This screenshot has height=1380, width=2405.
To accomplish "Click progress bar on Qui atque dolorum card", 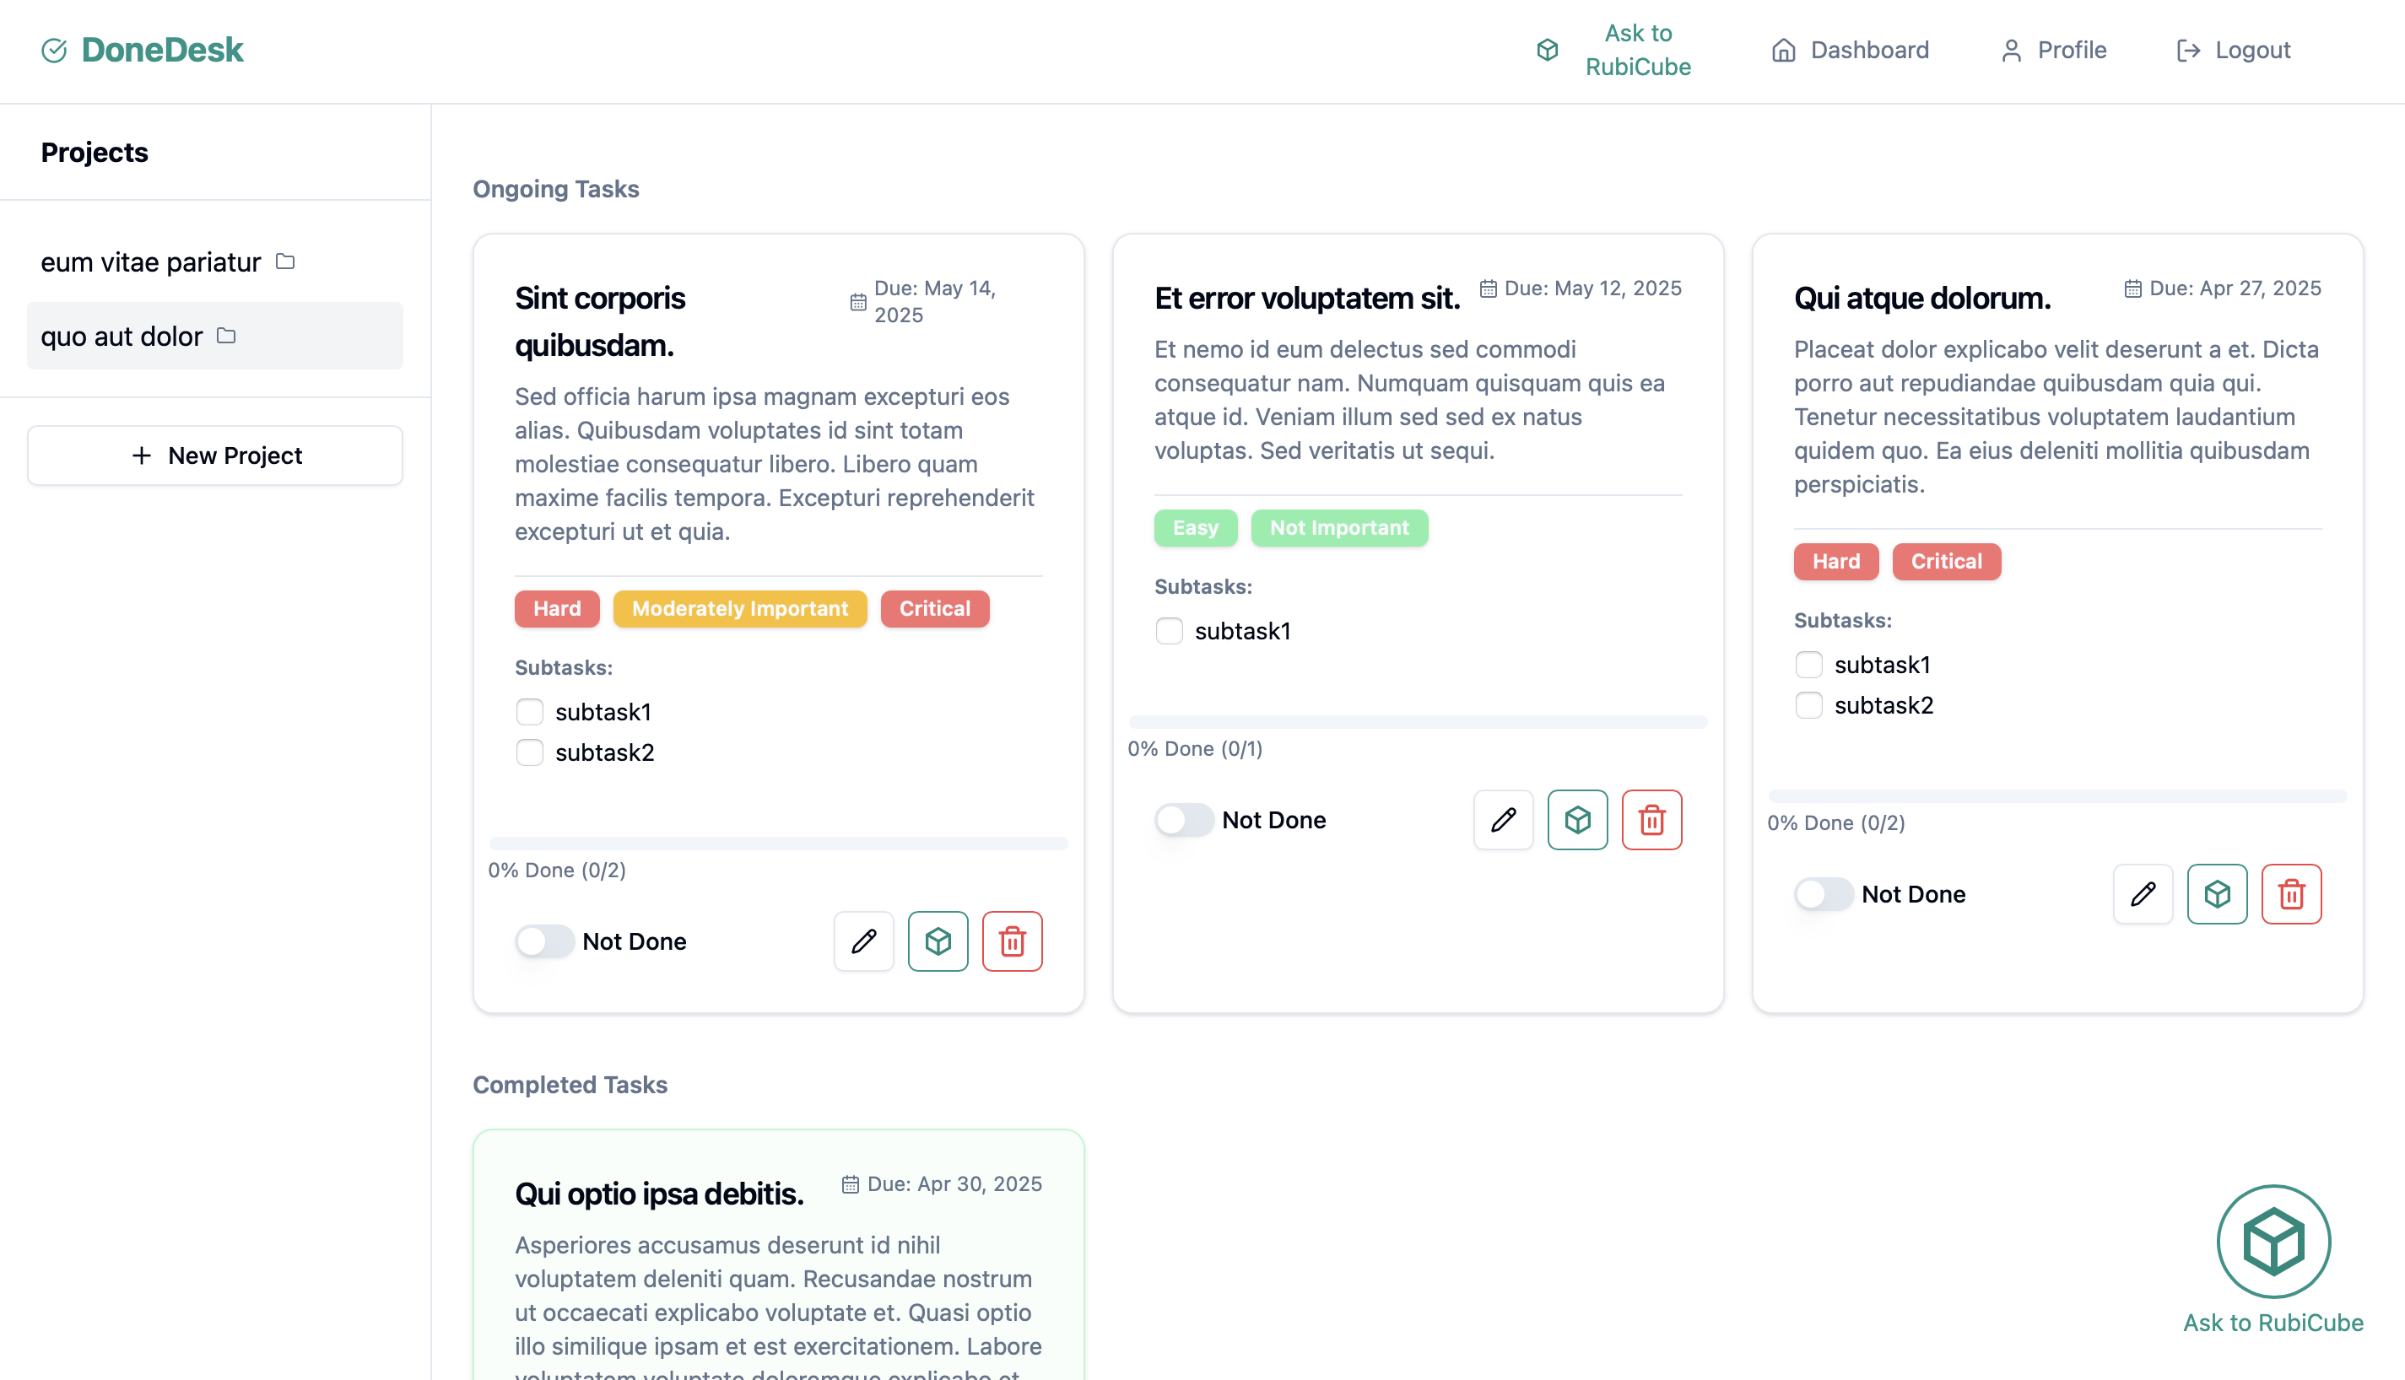I will point(2057,796).
